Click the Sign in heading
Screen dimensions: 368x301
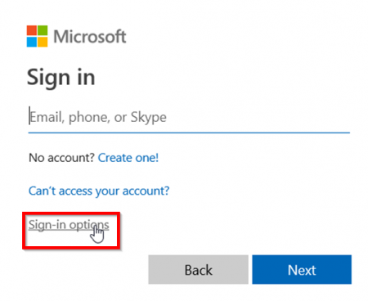pos(61,78)
